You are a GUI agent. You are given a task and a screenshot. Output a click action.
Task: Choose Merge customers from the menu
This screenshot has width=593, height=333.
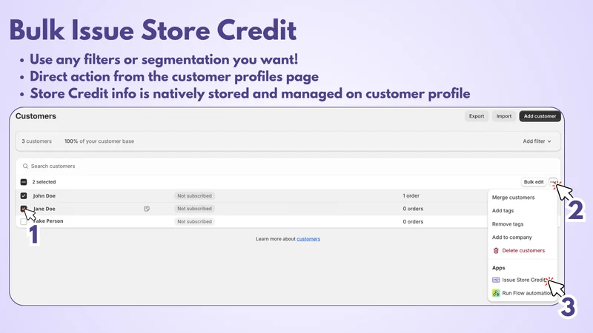[x=513, y=198]
